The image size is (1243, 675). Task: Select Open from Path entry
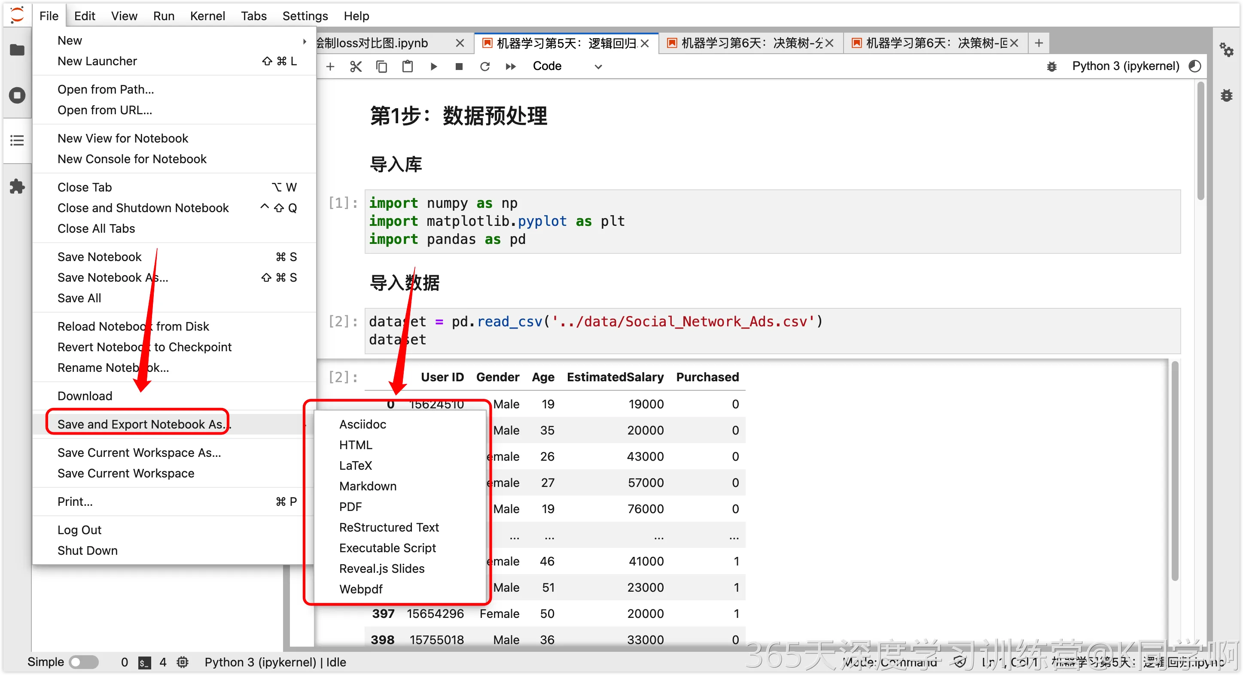click(x=174, y=89)
